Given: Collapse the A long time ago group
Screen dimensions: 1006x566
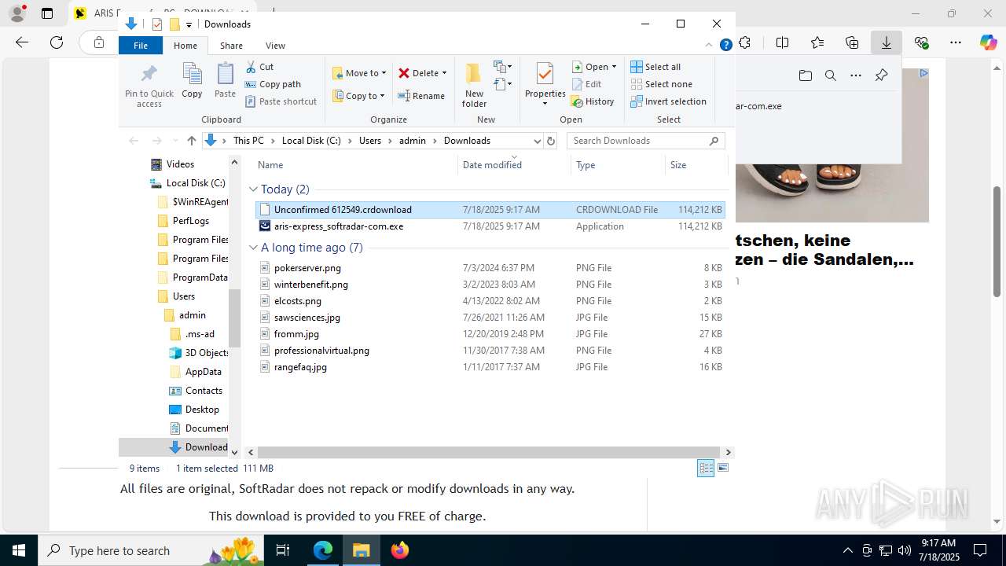Looking at the screenshot, I should point(254,248).
